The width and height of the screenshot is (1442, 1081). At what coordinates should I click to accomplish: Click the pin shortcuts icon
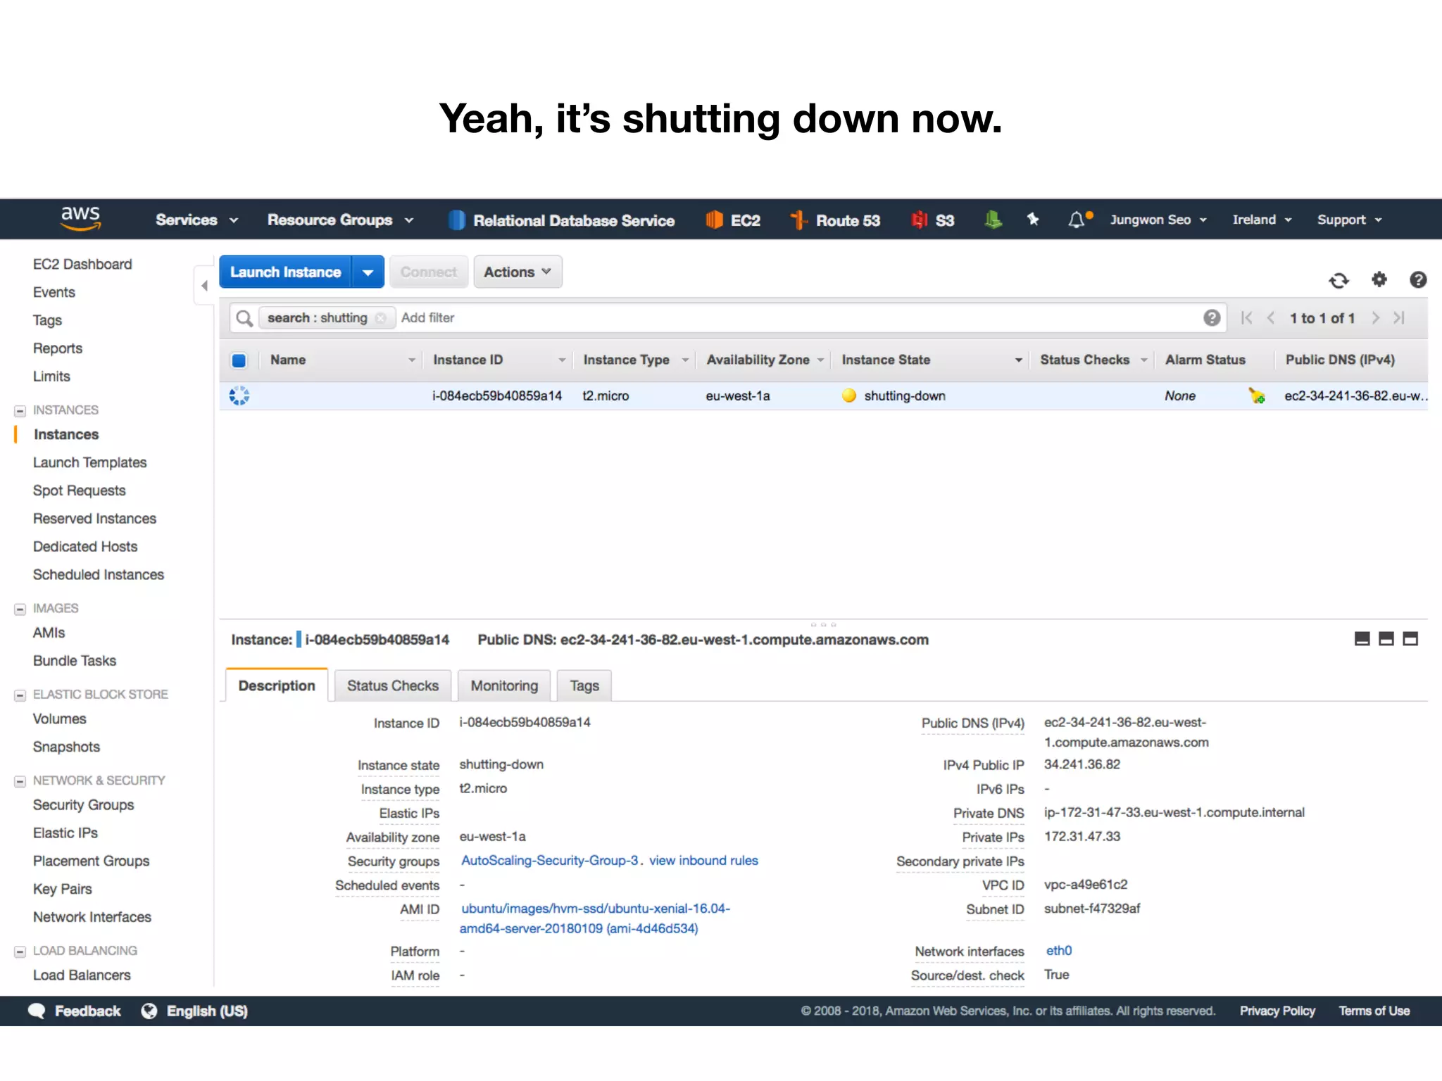(1033, 220)
